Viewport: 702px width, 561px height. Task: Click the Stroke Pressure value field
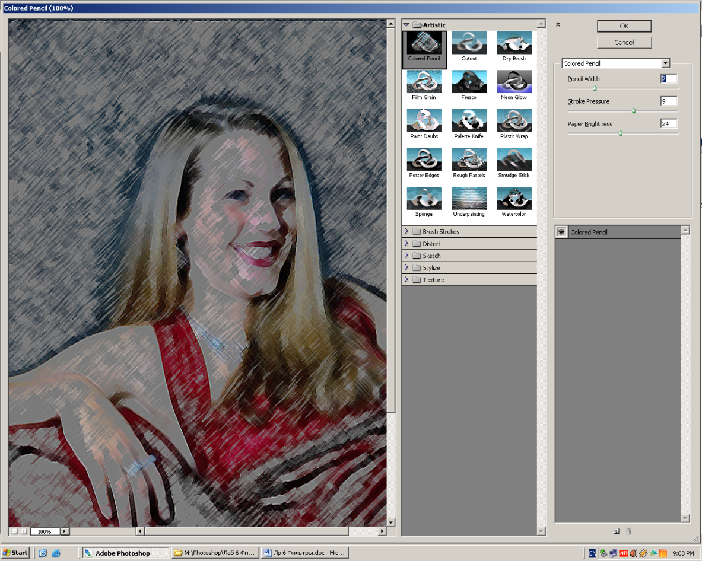tap(669, 101)
